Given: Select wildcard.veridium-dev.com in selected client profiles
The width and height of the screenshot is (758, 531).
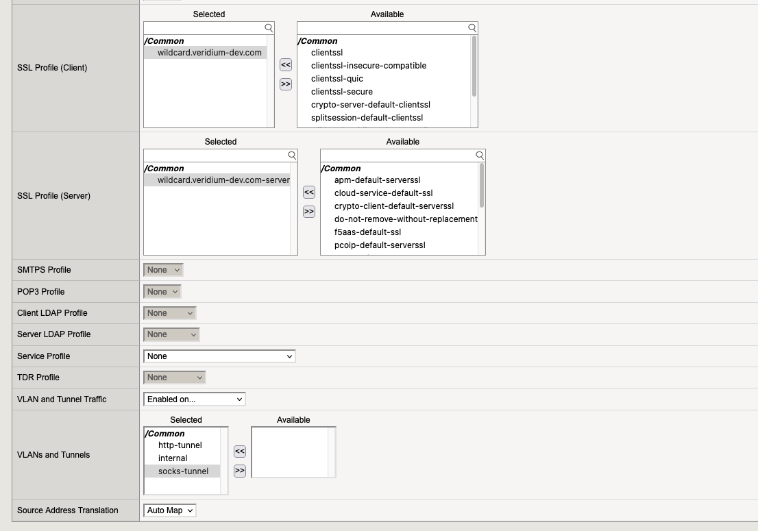Looking at the screenshot, I should (209, 53).
